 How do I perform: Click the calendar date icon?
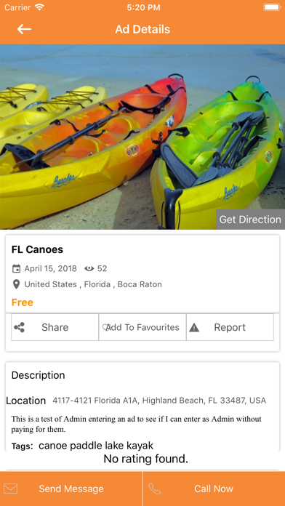pos(16,268)
